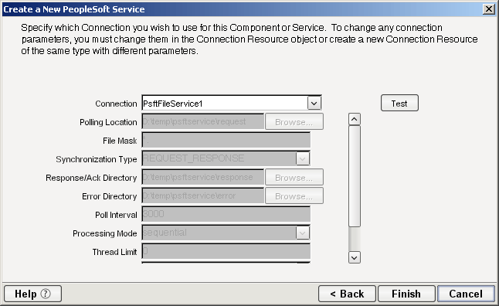Click the File Mask label
This screenshot has width=499, height=306.
point(120,141)
